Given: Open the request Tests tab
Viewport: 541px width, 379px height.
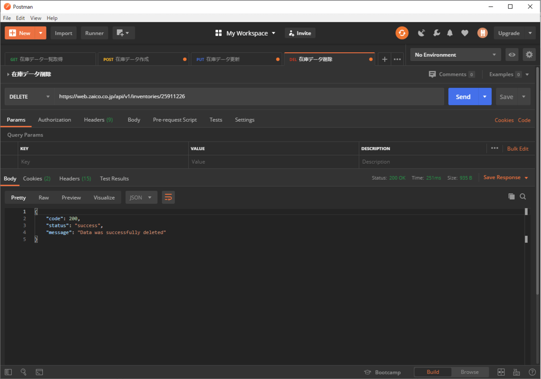Looking at the screenshot, I should tap(216, 120).
